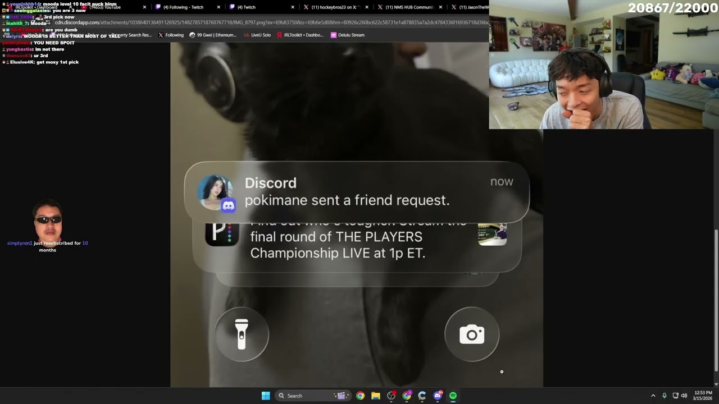Open THE PLAYERS Championship notification
719x404 pixels.
click(x=357, y=247)
